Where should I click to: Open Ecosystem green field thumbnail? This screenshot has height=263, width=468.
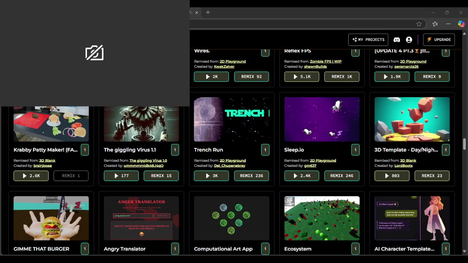click(x=322, y=218)
